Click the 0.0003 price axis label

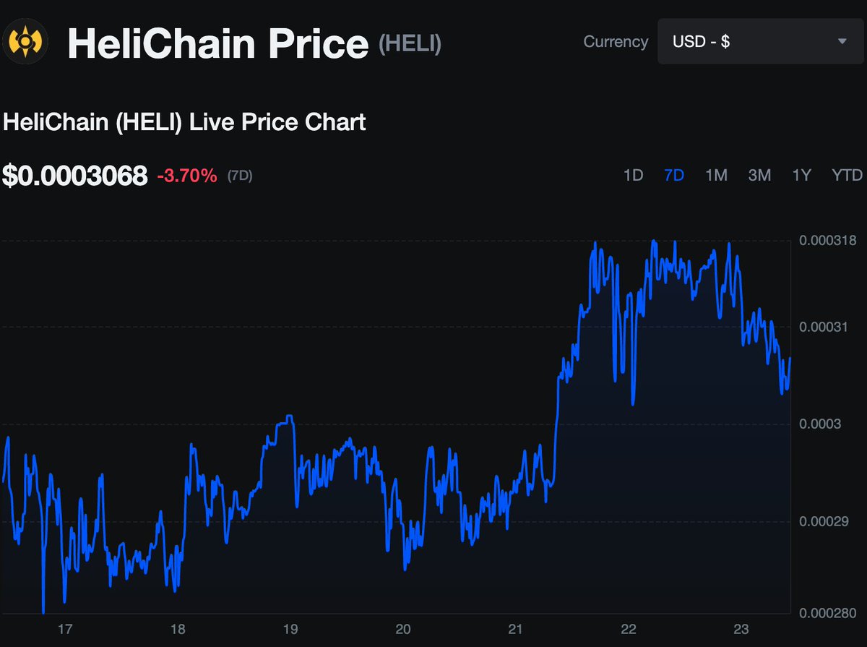[821, 424]
